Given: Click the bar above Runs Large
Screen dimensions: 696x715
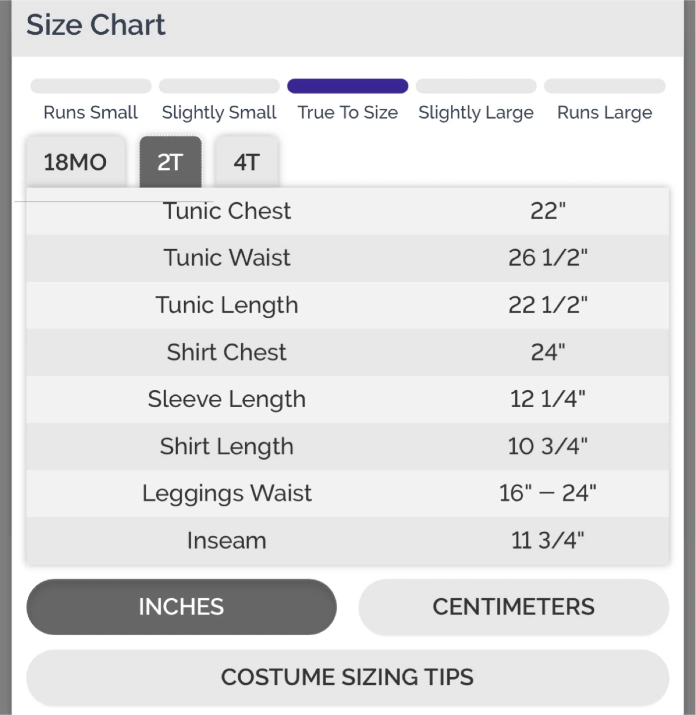Looking at the screenshot, I should click(605, 86).
